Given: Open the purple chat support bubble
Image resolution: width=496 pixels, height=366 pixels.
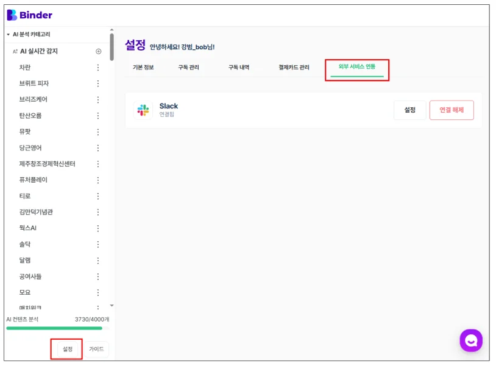Looking at the screenshot, I should click(x=471, y=340).
